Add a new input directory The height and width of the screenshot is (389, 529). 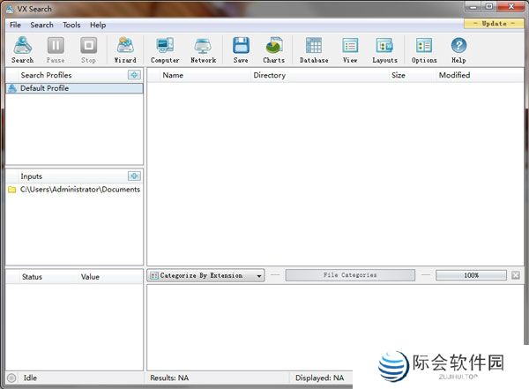(134, 176)
